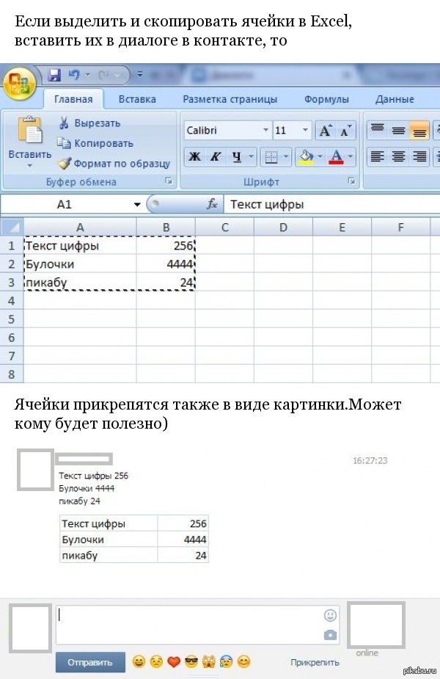Click the chat message input field
The width and height of the screenshot is (440, 679).
pos(198,625)
